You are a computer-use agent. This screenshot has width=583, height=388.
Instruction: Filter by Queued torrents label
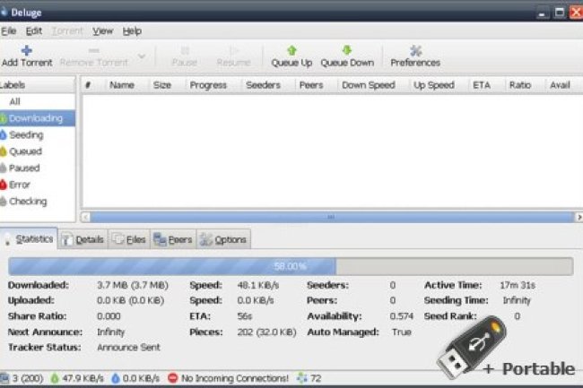(25, 151)
